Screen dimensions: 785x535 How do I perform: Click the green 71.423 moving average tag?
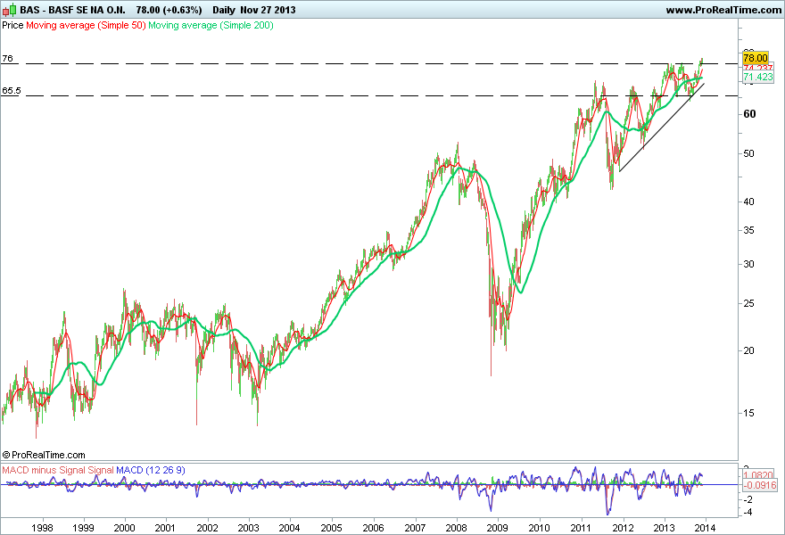758,77
